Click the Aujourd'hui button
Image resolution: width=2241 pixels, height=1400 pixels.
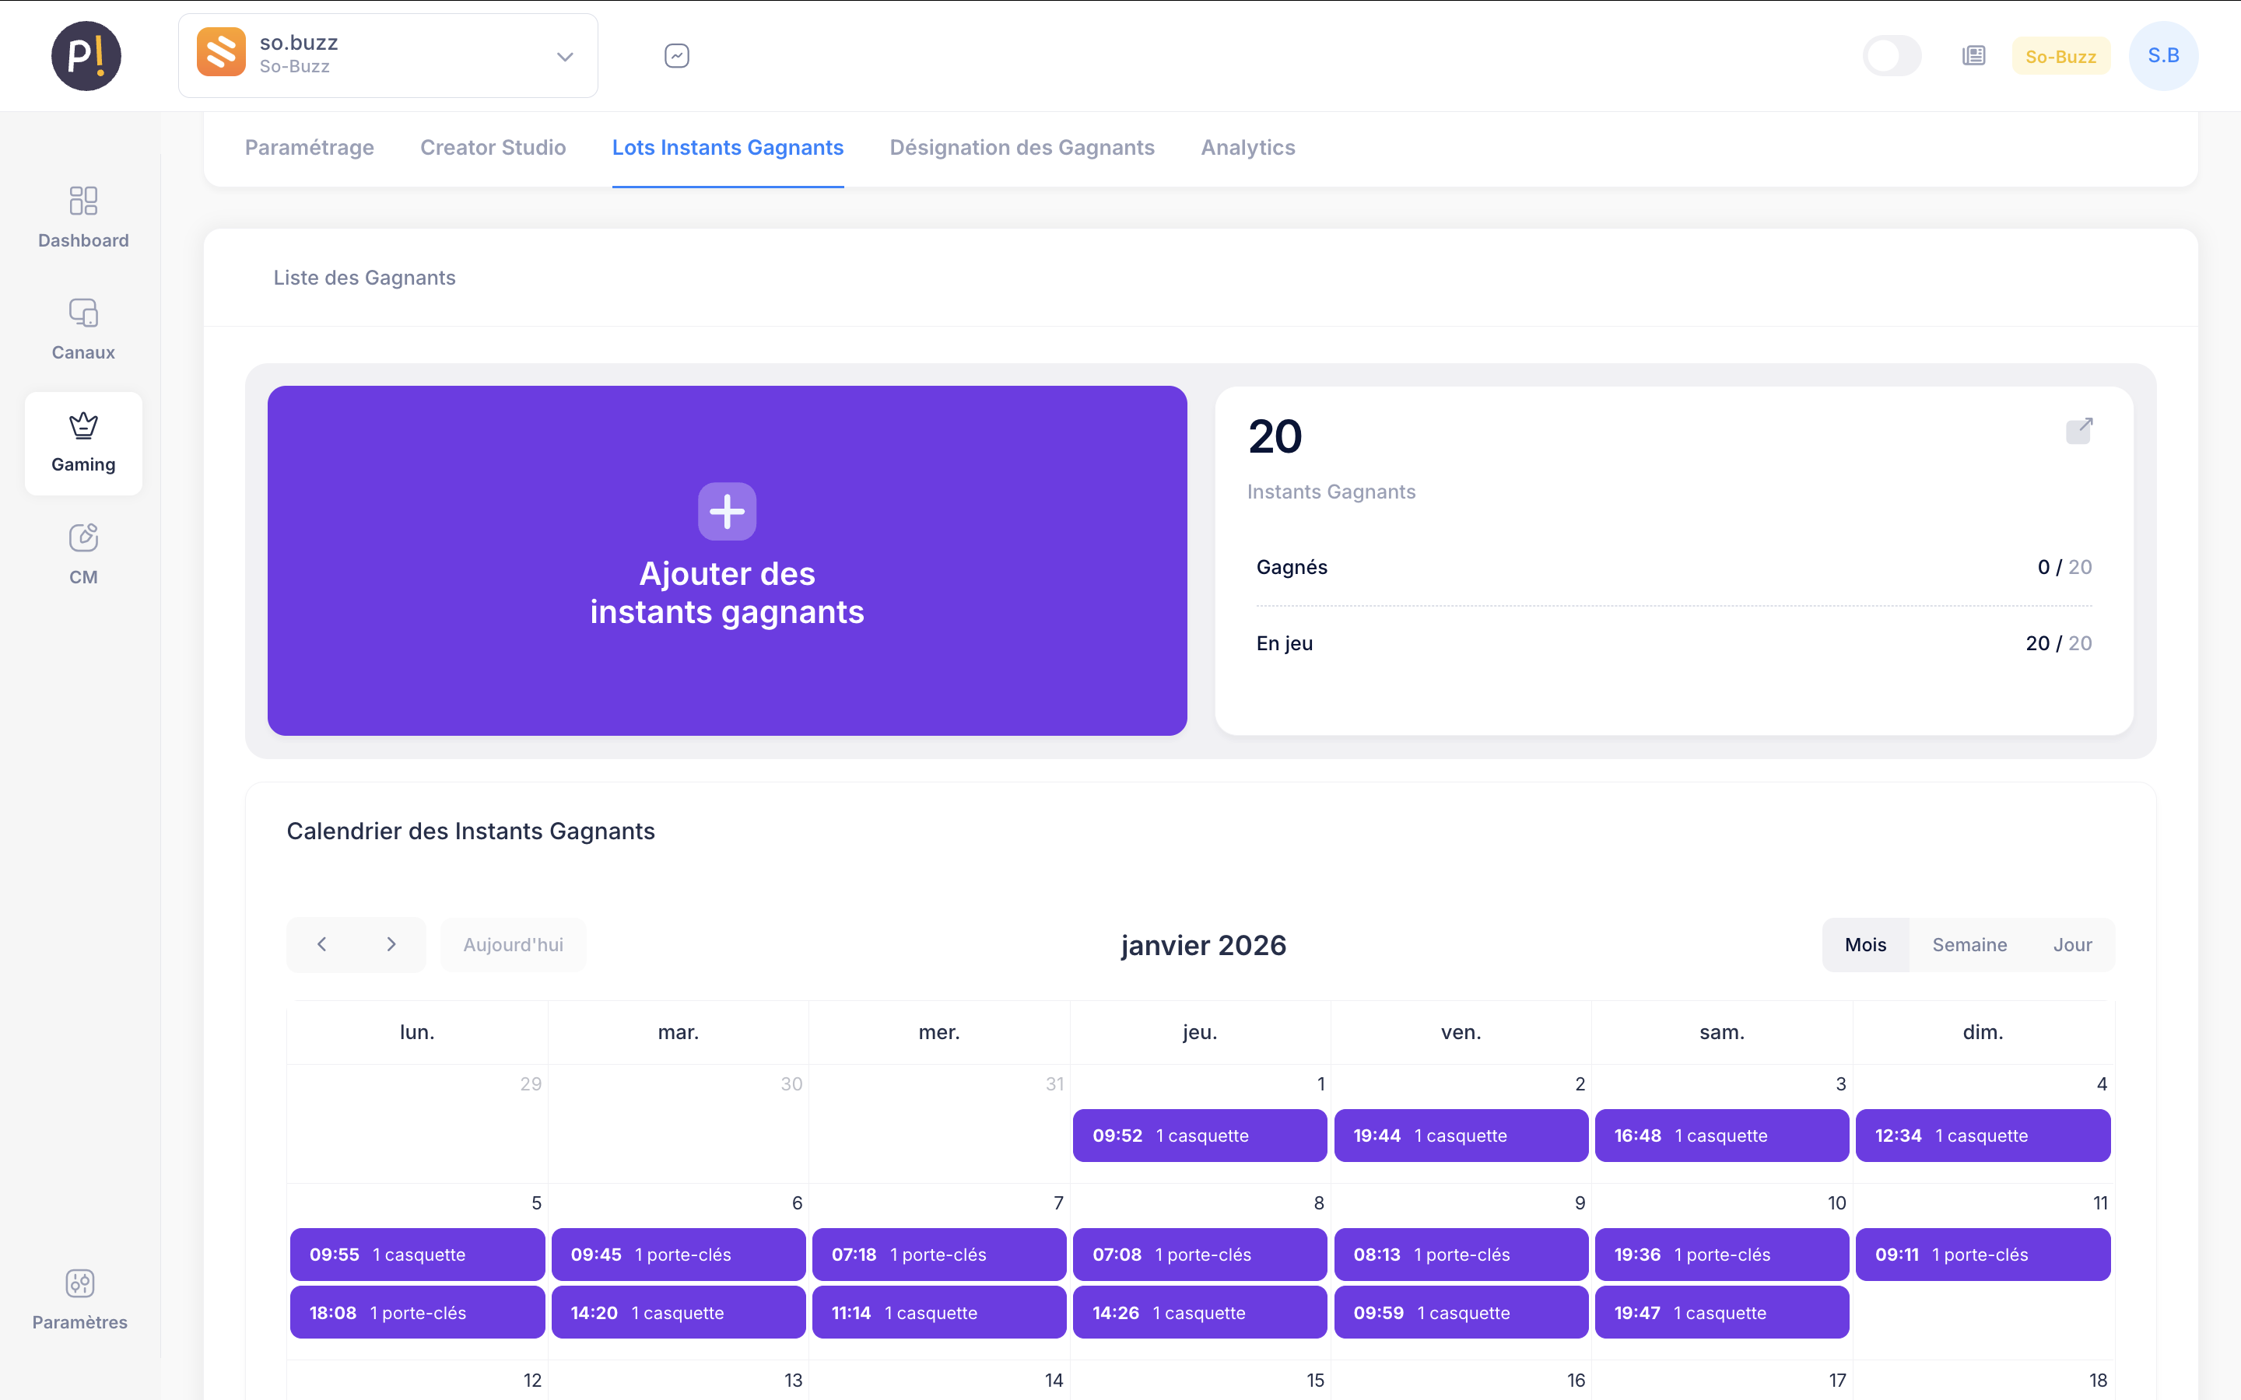[513, 944]
